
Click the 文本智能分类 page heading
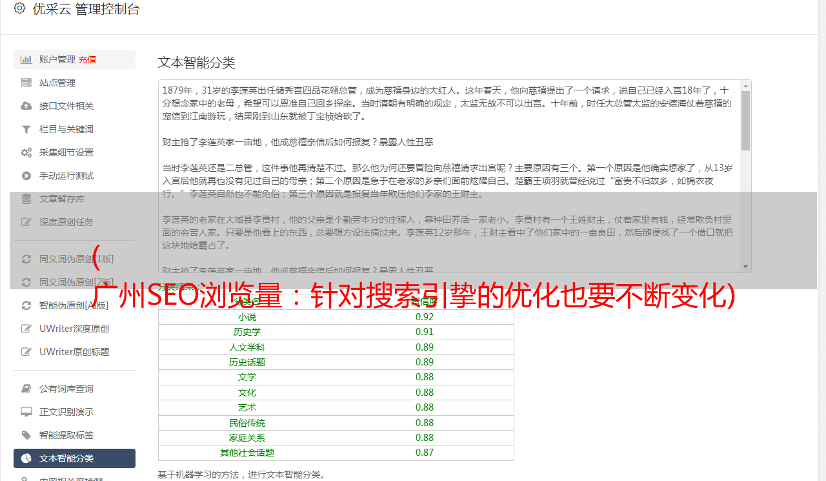pyautogui.click(x=197, y=63)
